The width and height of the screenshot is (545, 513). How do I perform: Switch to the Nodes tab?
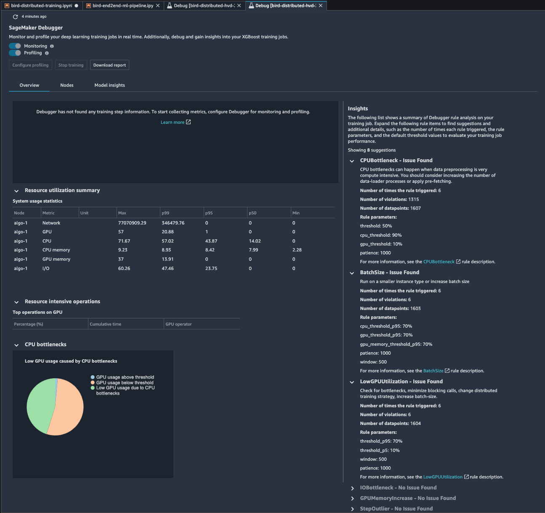click(x=67, y=85)
